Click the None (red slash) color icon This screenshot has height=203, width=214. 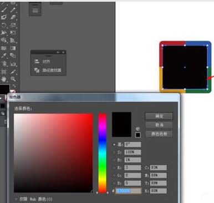(13, 91)
